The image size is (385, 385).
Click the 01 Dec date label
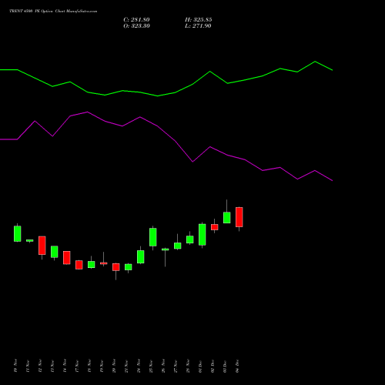point(200,366)
